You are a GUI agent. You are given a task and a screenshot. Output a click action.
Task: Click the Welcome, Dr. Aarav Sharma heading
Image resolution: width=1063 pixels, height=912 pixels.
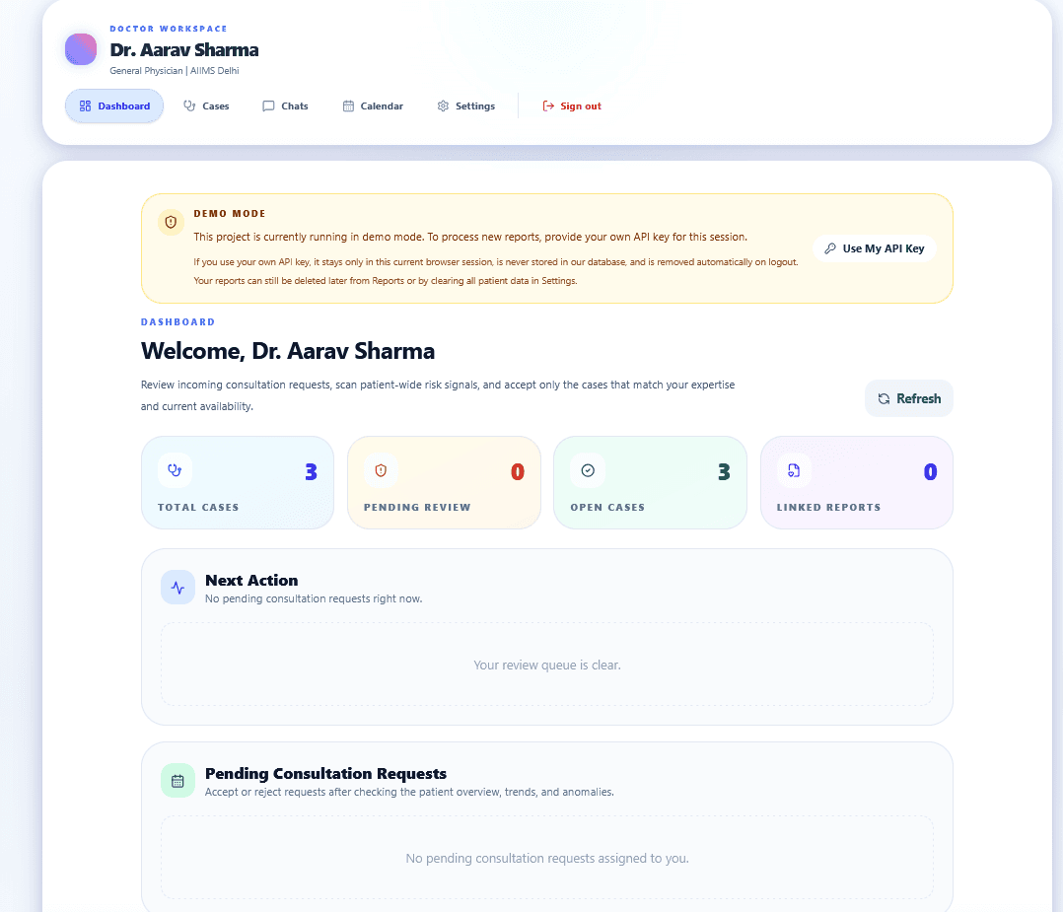pyautogui.click(x=288, y=351)
